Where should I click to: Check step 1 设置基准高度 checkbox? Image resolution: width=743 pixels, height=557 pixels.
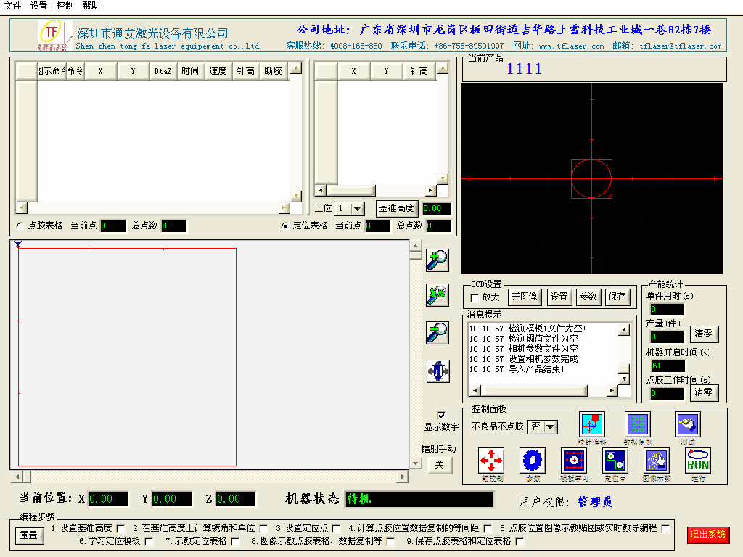[x=120, y=528]
